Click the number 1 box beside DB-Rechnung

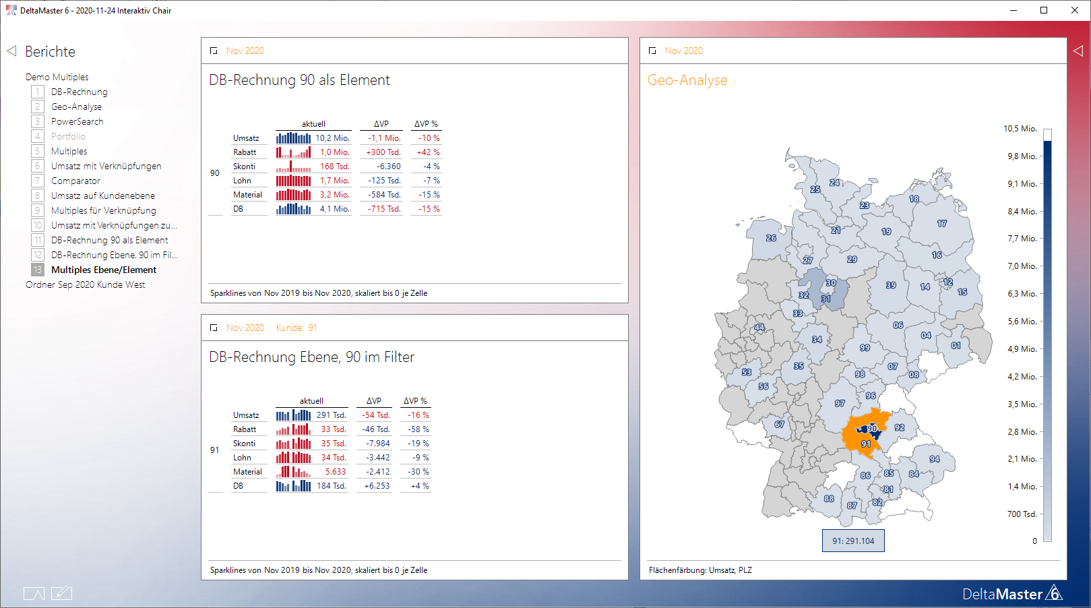(38, 92)
